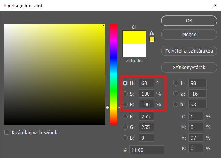Click the color field picker circle marker
This screenshot has height=158, width=221.
point(104,25)
